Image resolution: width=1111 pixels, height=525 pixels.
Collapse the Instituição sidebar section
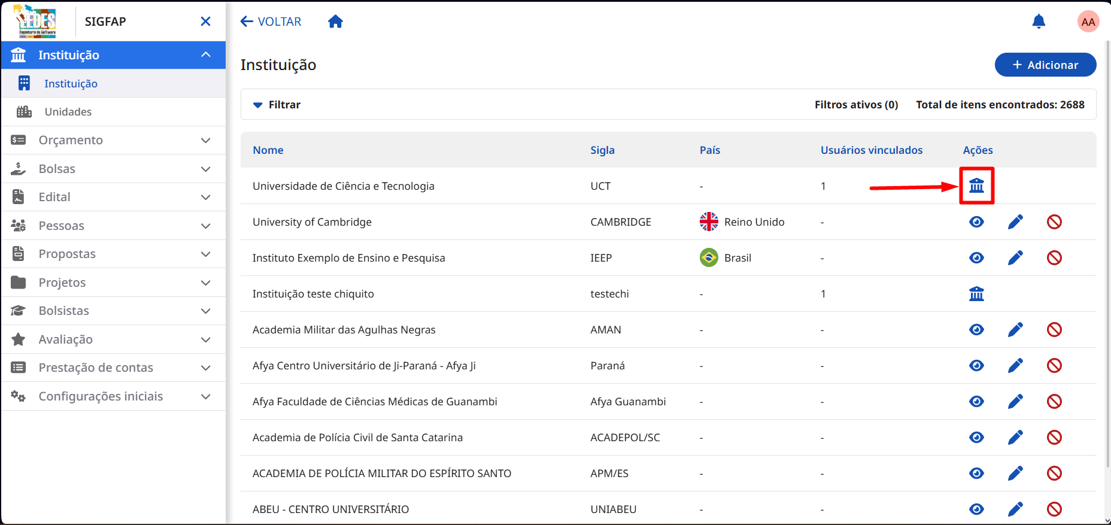click(113, 55)
